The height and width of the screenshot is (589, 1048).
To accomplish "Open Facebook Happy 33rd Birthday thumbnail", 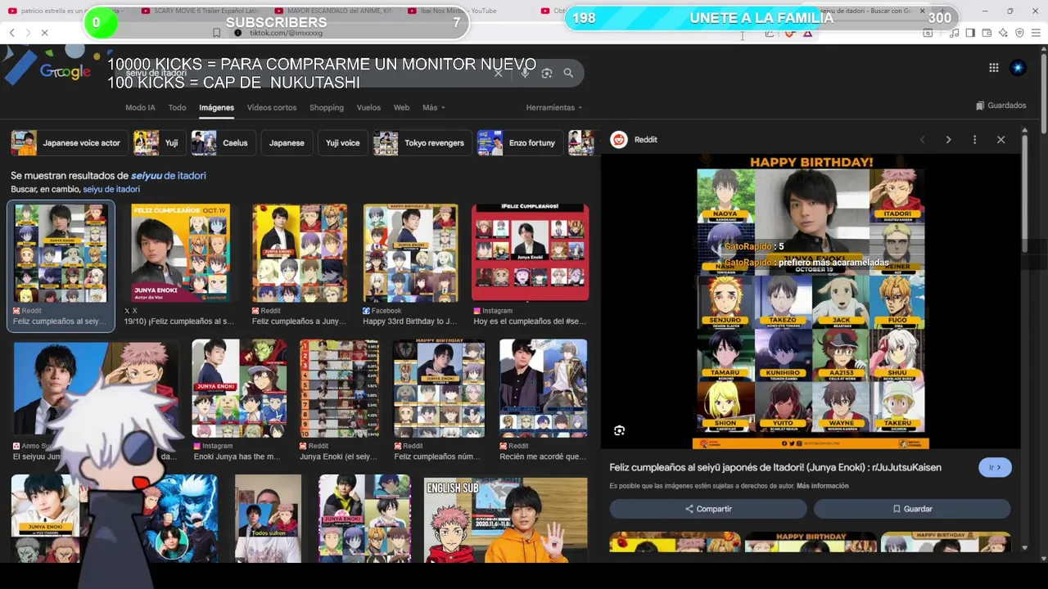I will (410, 253).
